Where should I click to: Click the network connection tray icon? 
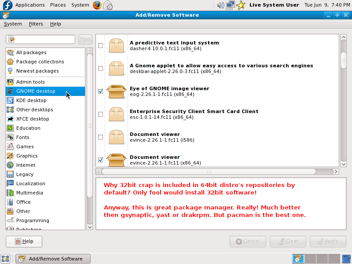(230, 5)
